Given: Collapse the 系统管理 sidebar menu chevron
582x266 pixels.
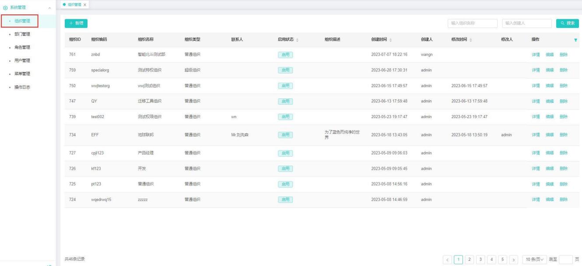Looking at the screenshot, I should point(49,8).
